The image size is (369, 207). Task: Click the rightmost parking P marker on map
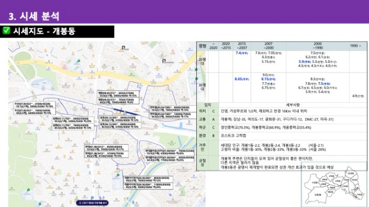pyautogui.click(x=164, y=61)
